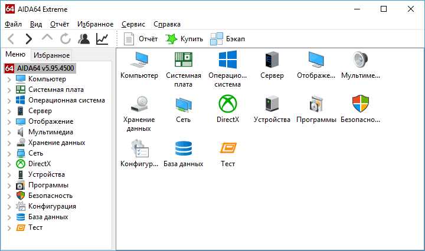Image resolution: width=425 pixels, height=251 pixels.
Task: Expand the Безопасность tree node chevron
Action: coord(9,196)
